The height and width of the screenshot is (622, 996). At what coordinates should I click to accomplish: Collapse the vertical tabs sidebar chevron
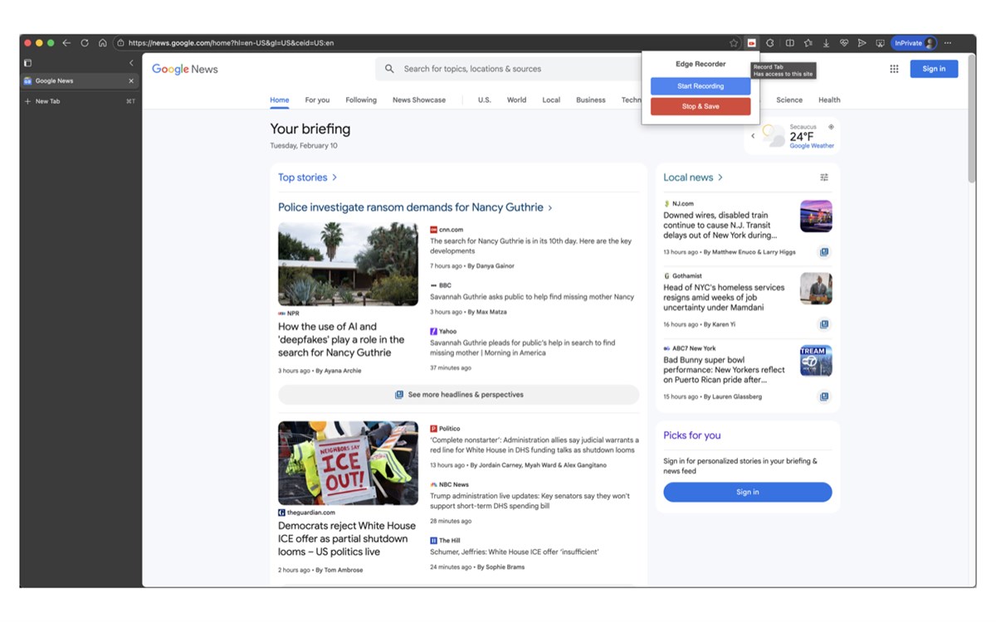[x=131, y=63]
